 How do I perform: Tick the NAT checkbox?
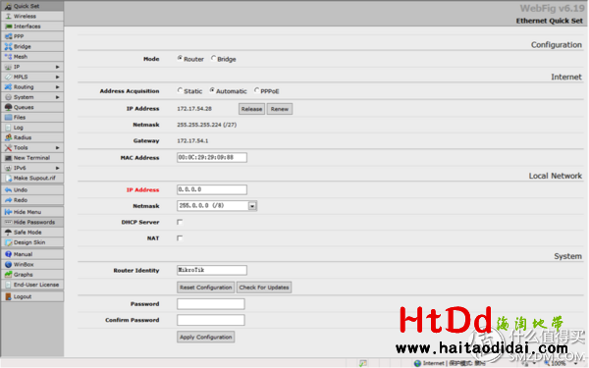(180, 238)
